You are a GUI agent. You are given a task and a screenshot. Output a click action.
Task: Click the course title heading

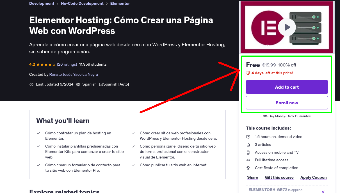121,25
